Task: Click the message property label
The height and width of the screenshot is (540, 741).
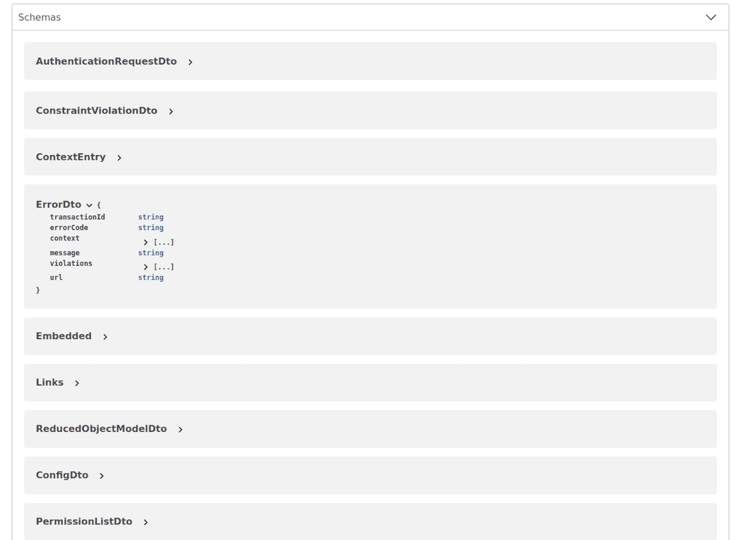Action: tap(65, 253)
